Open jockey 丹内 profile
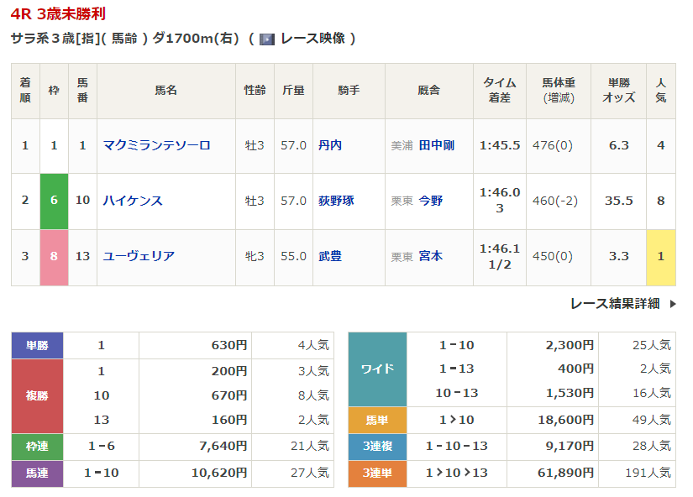This screenshot has height=497, width=693. [x=330, y=145]
